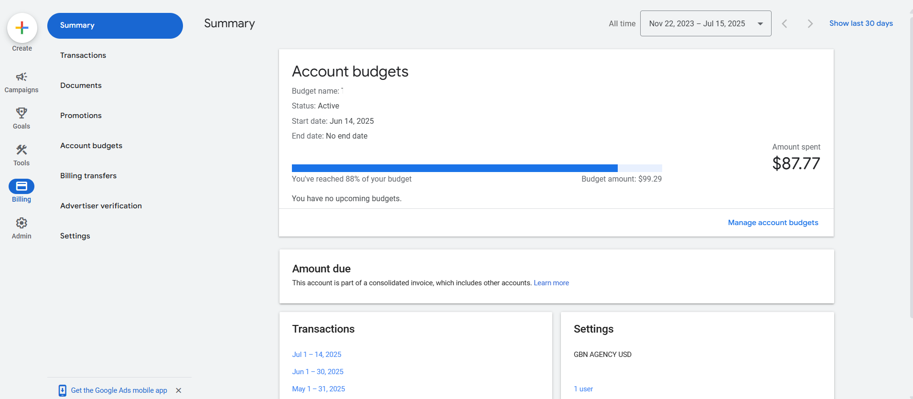
Task: Click the Transactions card heading
Action: coord(323,329)
